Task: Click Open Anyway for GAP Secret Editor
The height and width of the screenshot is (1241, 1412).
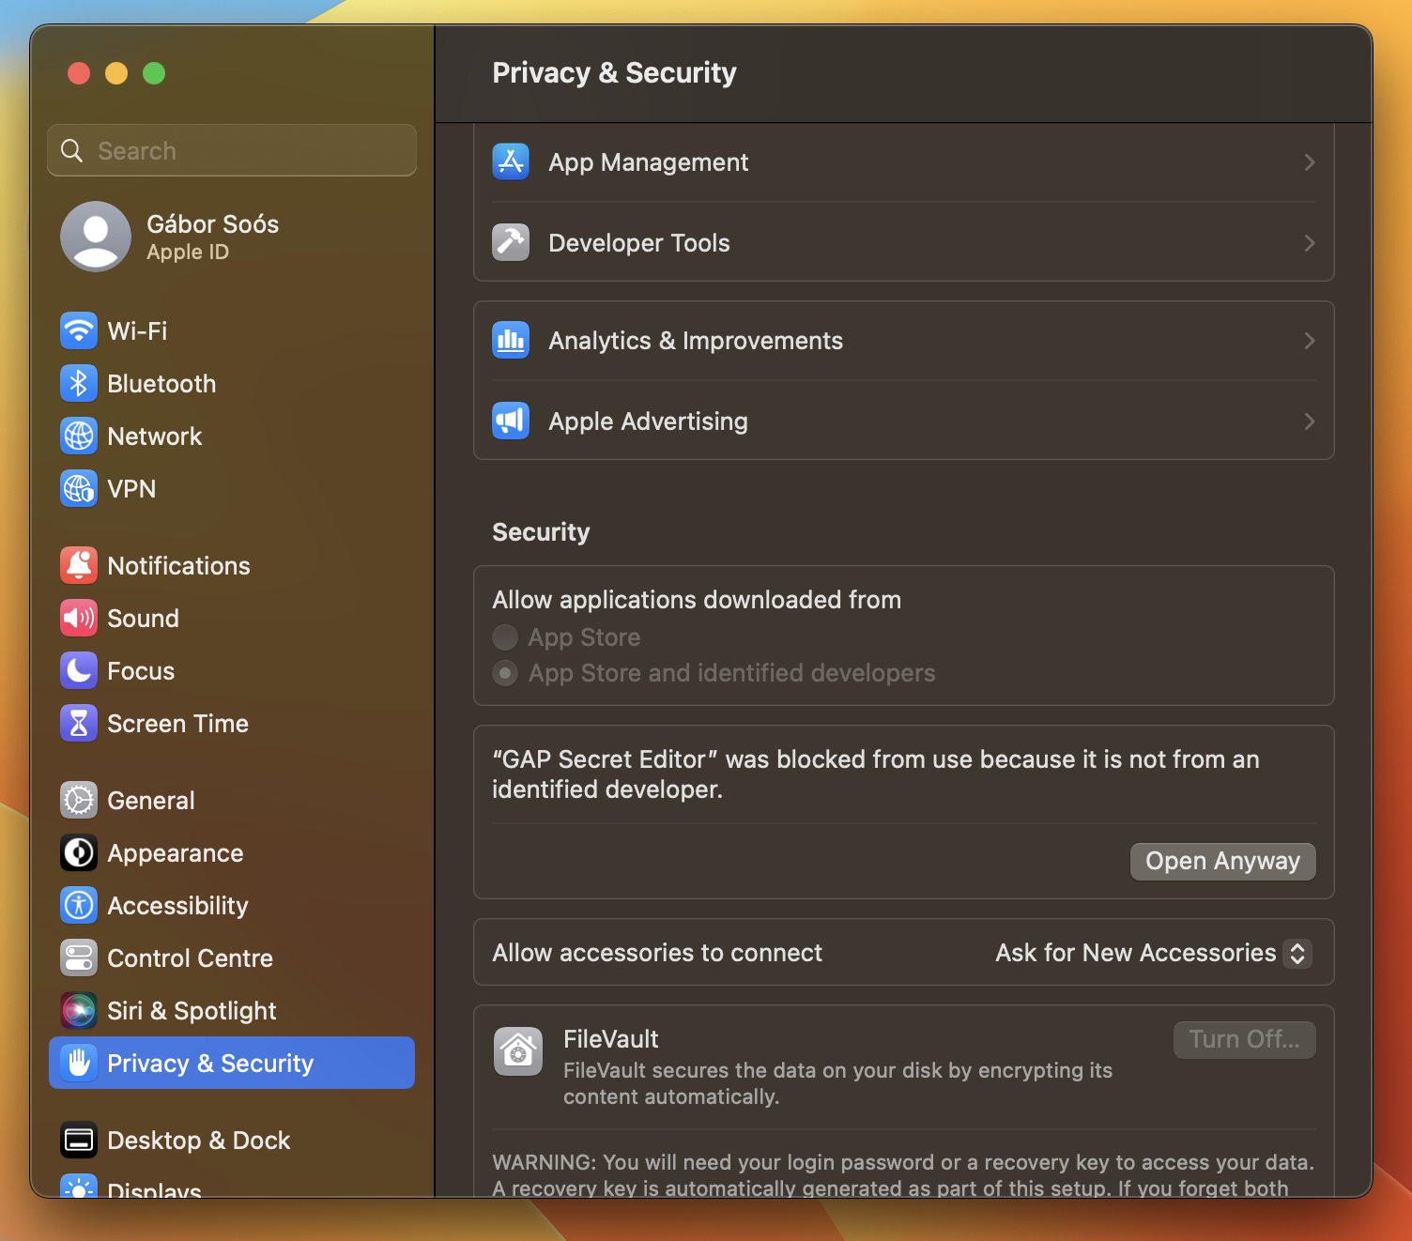Action: (x=1222, y=861)
